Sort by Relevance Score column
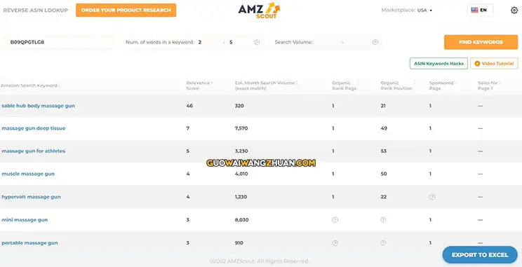 [x=199, y=85]
